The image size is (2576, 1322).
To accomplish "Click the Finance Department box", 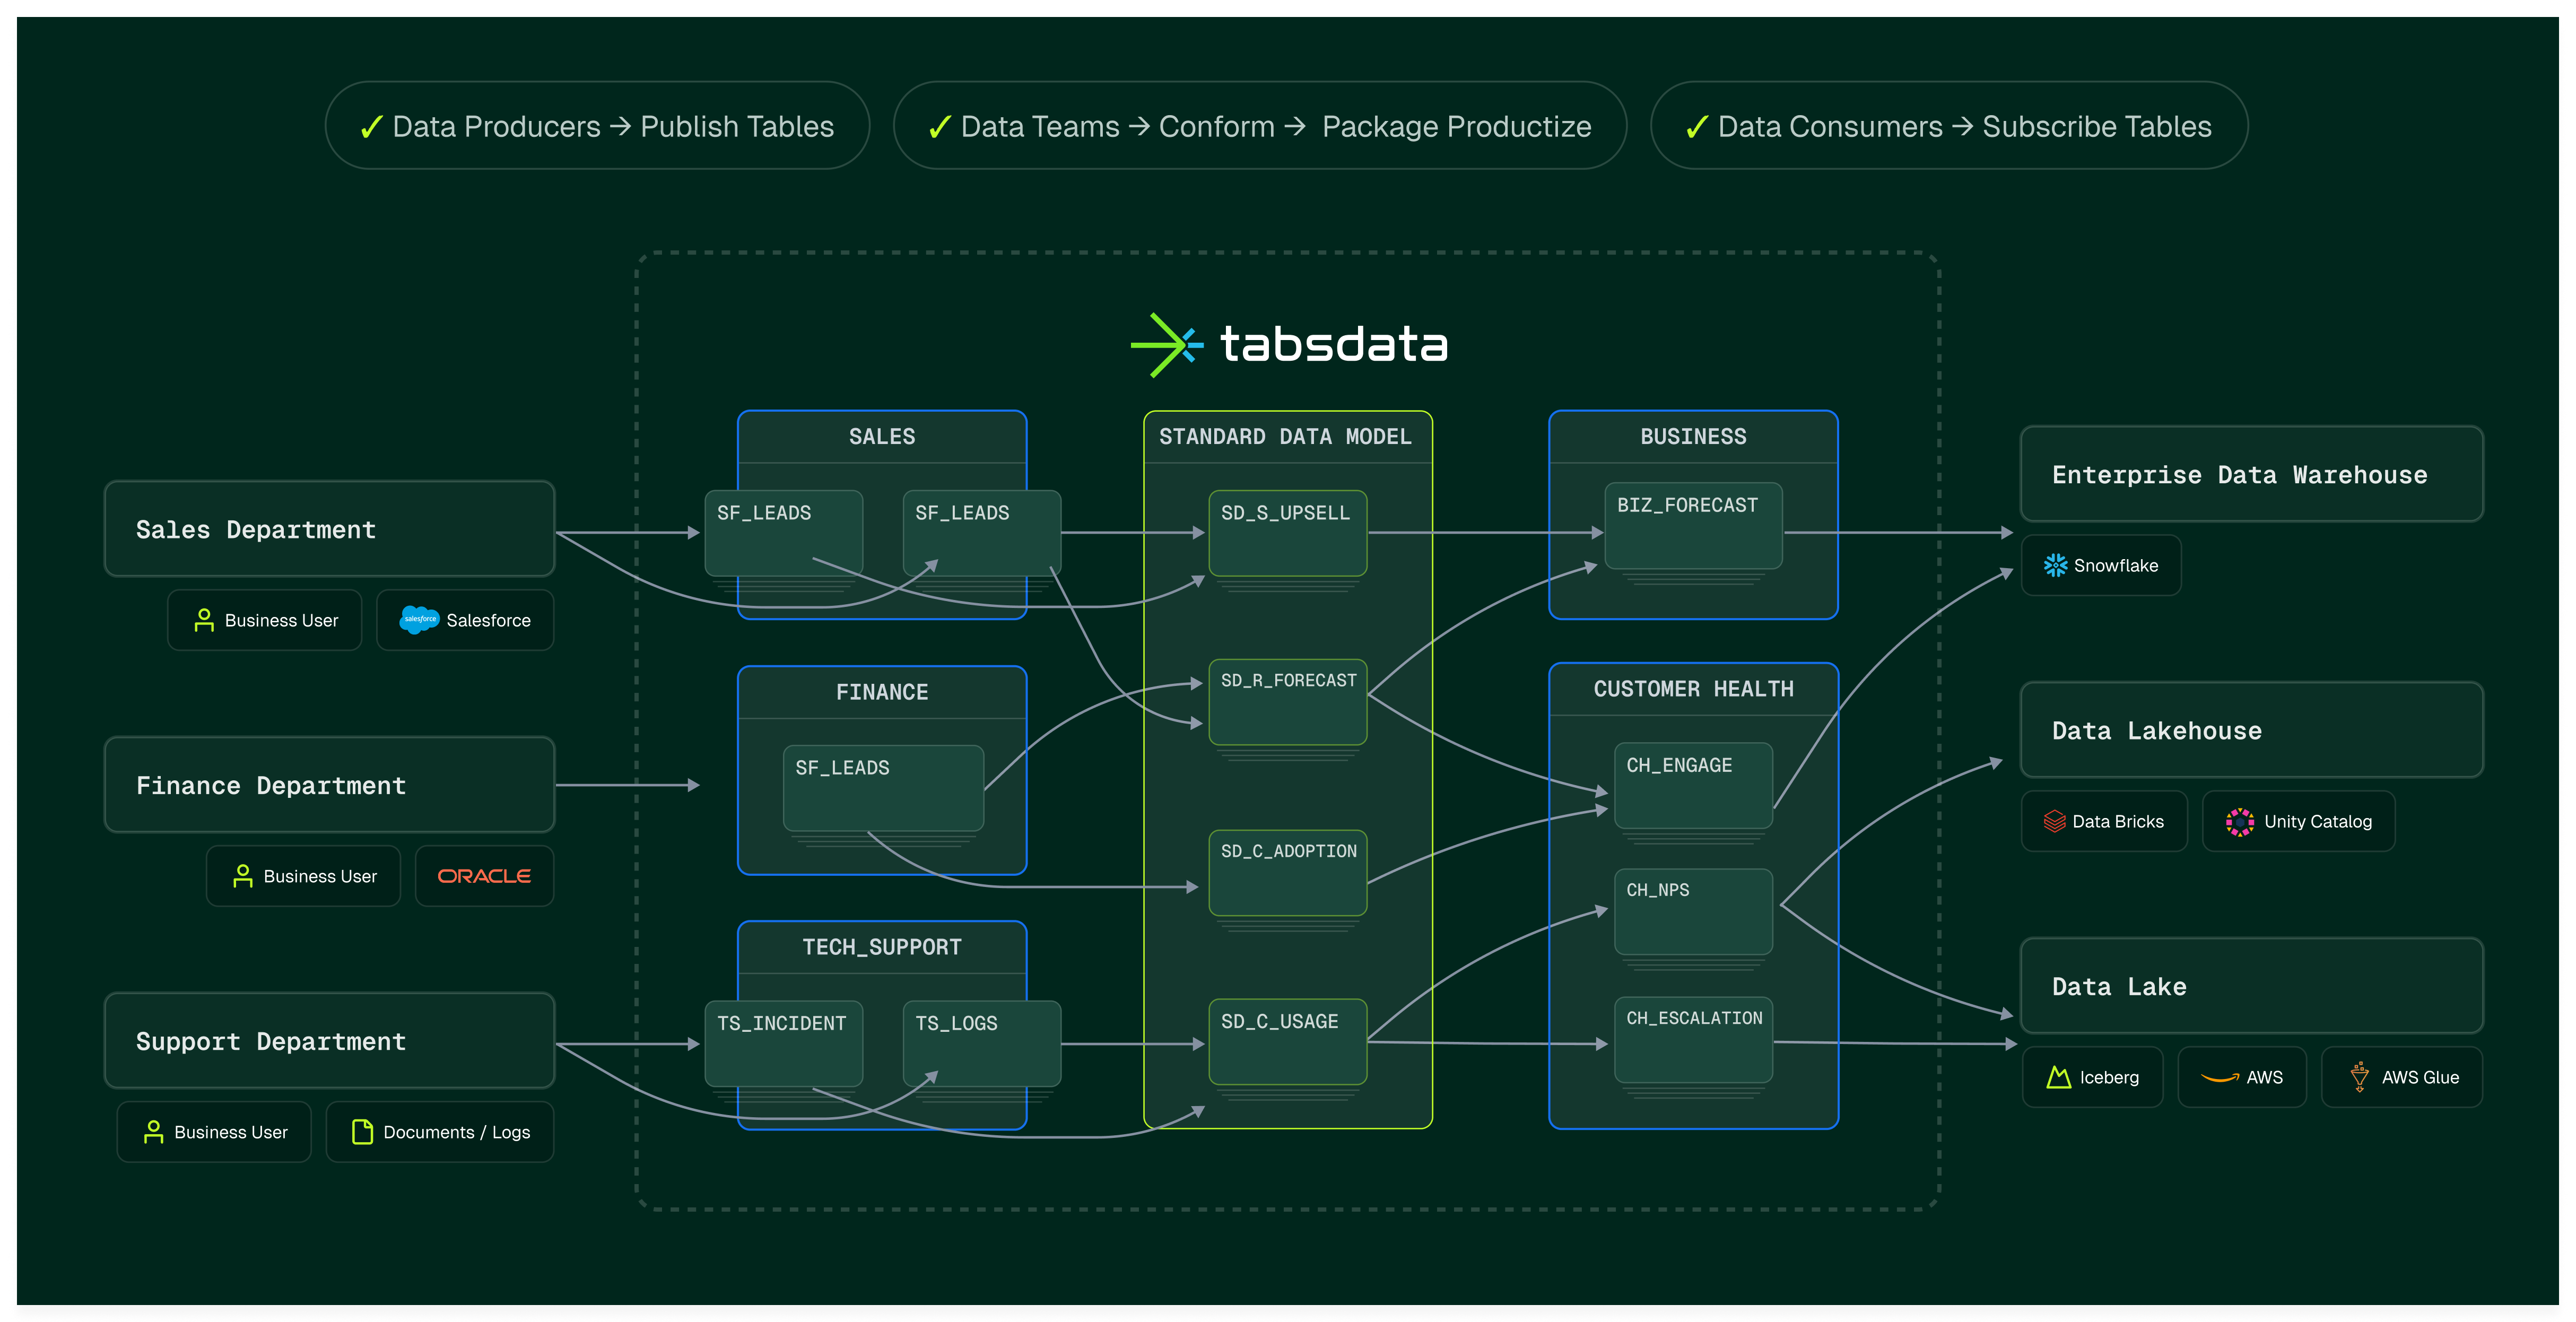I will point(330,785).
